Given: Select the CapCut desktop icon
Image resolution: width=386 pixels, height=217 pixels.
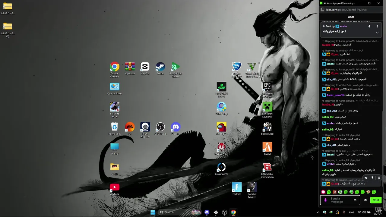Looking at the screenshot, I should [145, 68].
